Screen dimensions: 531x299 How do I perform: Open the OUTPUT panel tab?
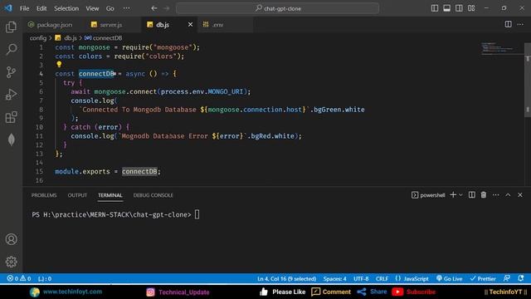click(x=77, y=195)
